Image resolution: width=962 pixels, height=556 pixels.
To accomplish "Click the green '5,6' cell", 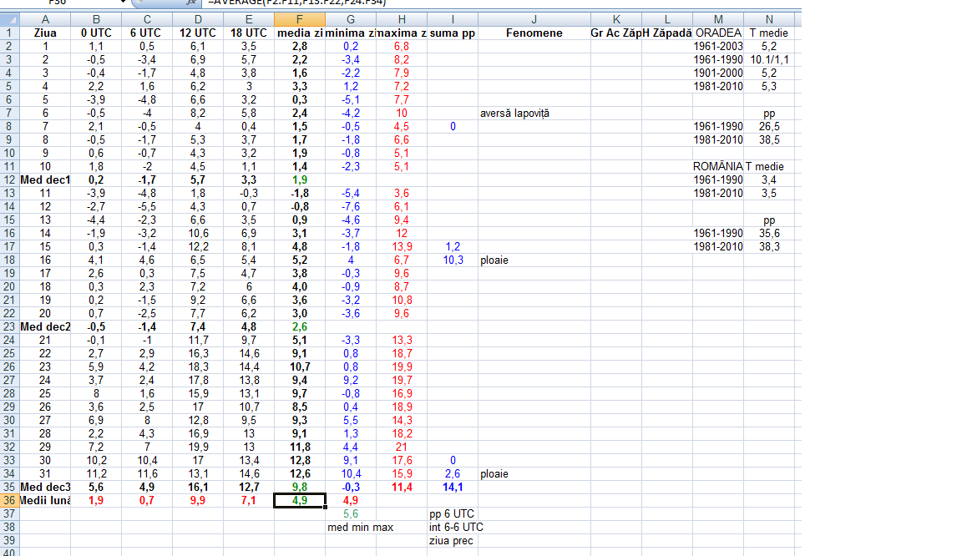I will (x=351, y=513).
